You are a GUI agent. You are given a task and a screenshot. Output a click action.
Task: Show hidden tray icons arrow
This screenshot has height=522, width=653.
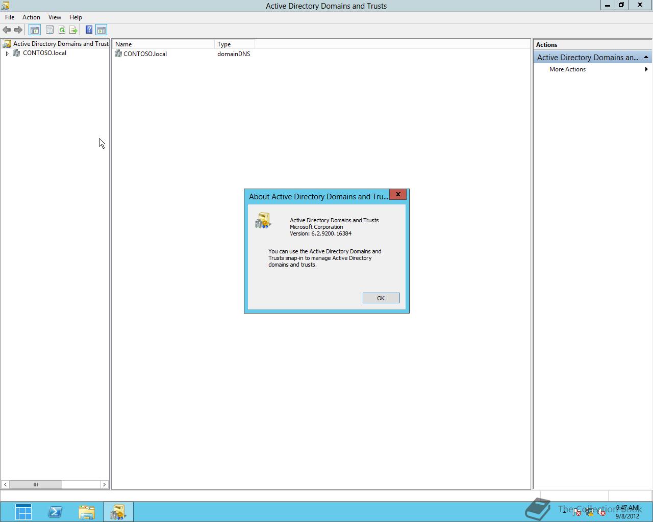click(564, 512)
